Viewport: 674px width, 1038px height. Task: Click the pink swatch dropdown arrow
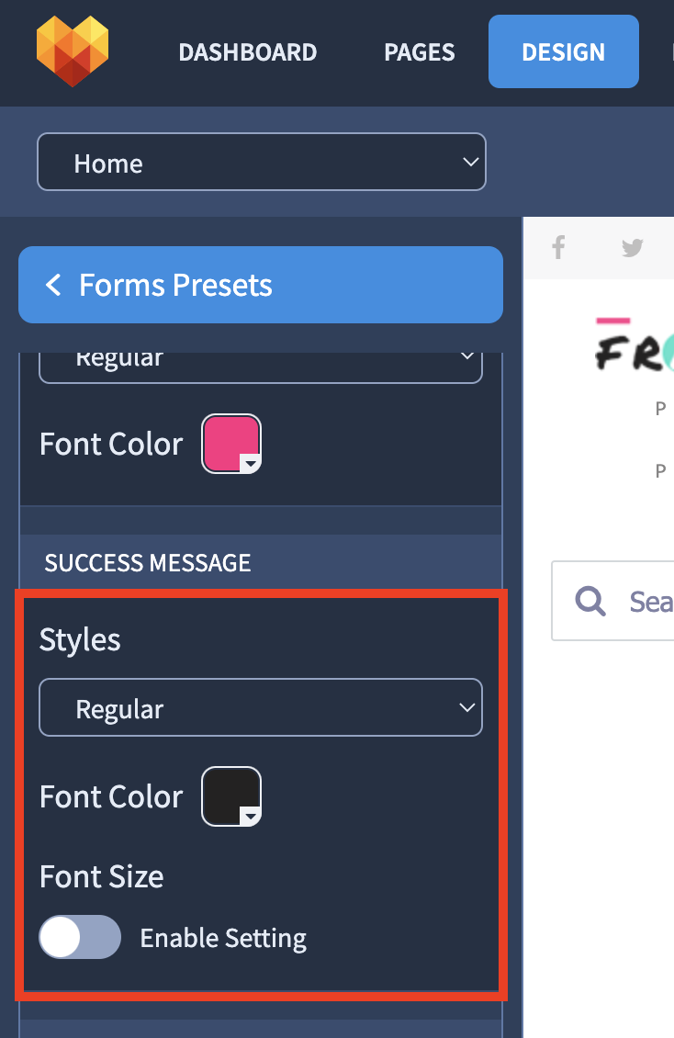(250, 463)
